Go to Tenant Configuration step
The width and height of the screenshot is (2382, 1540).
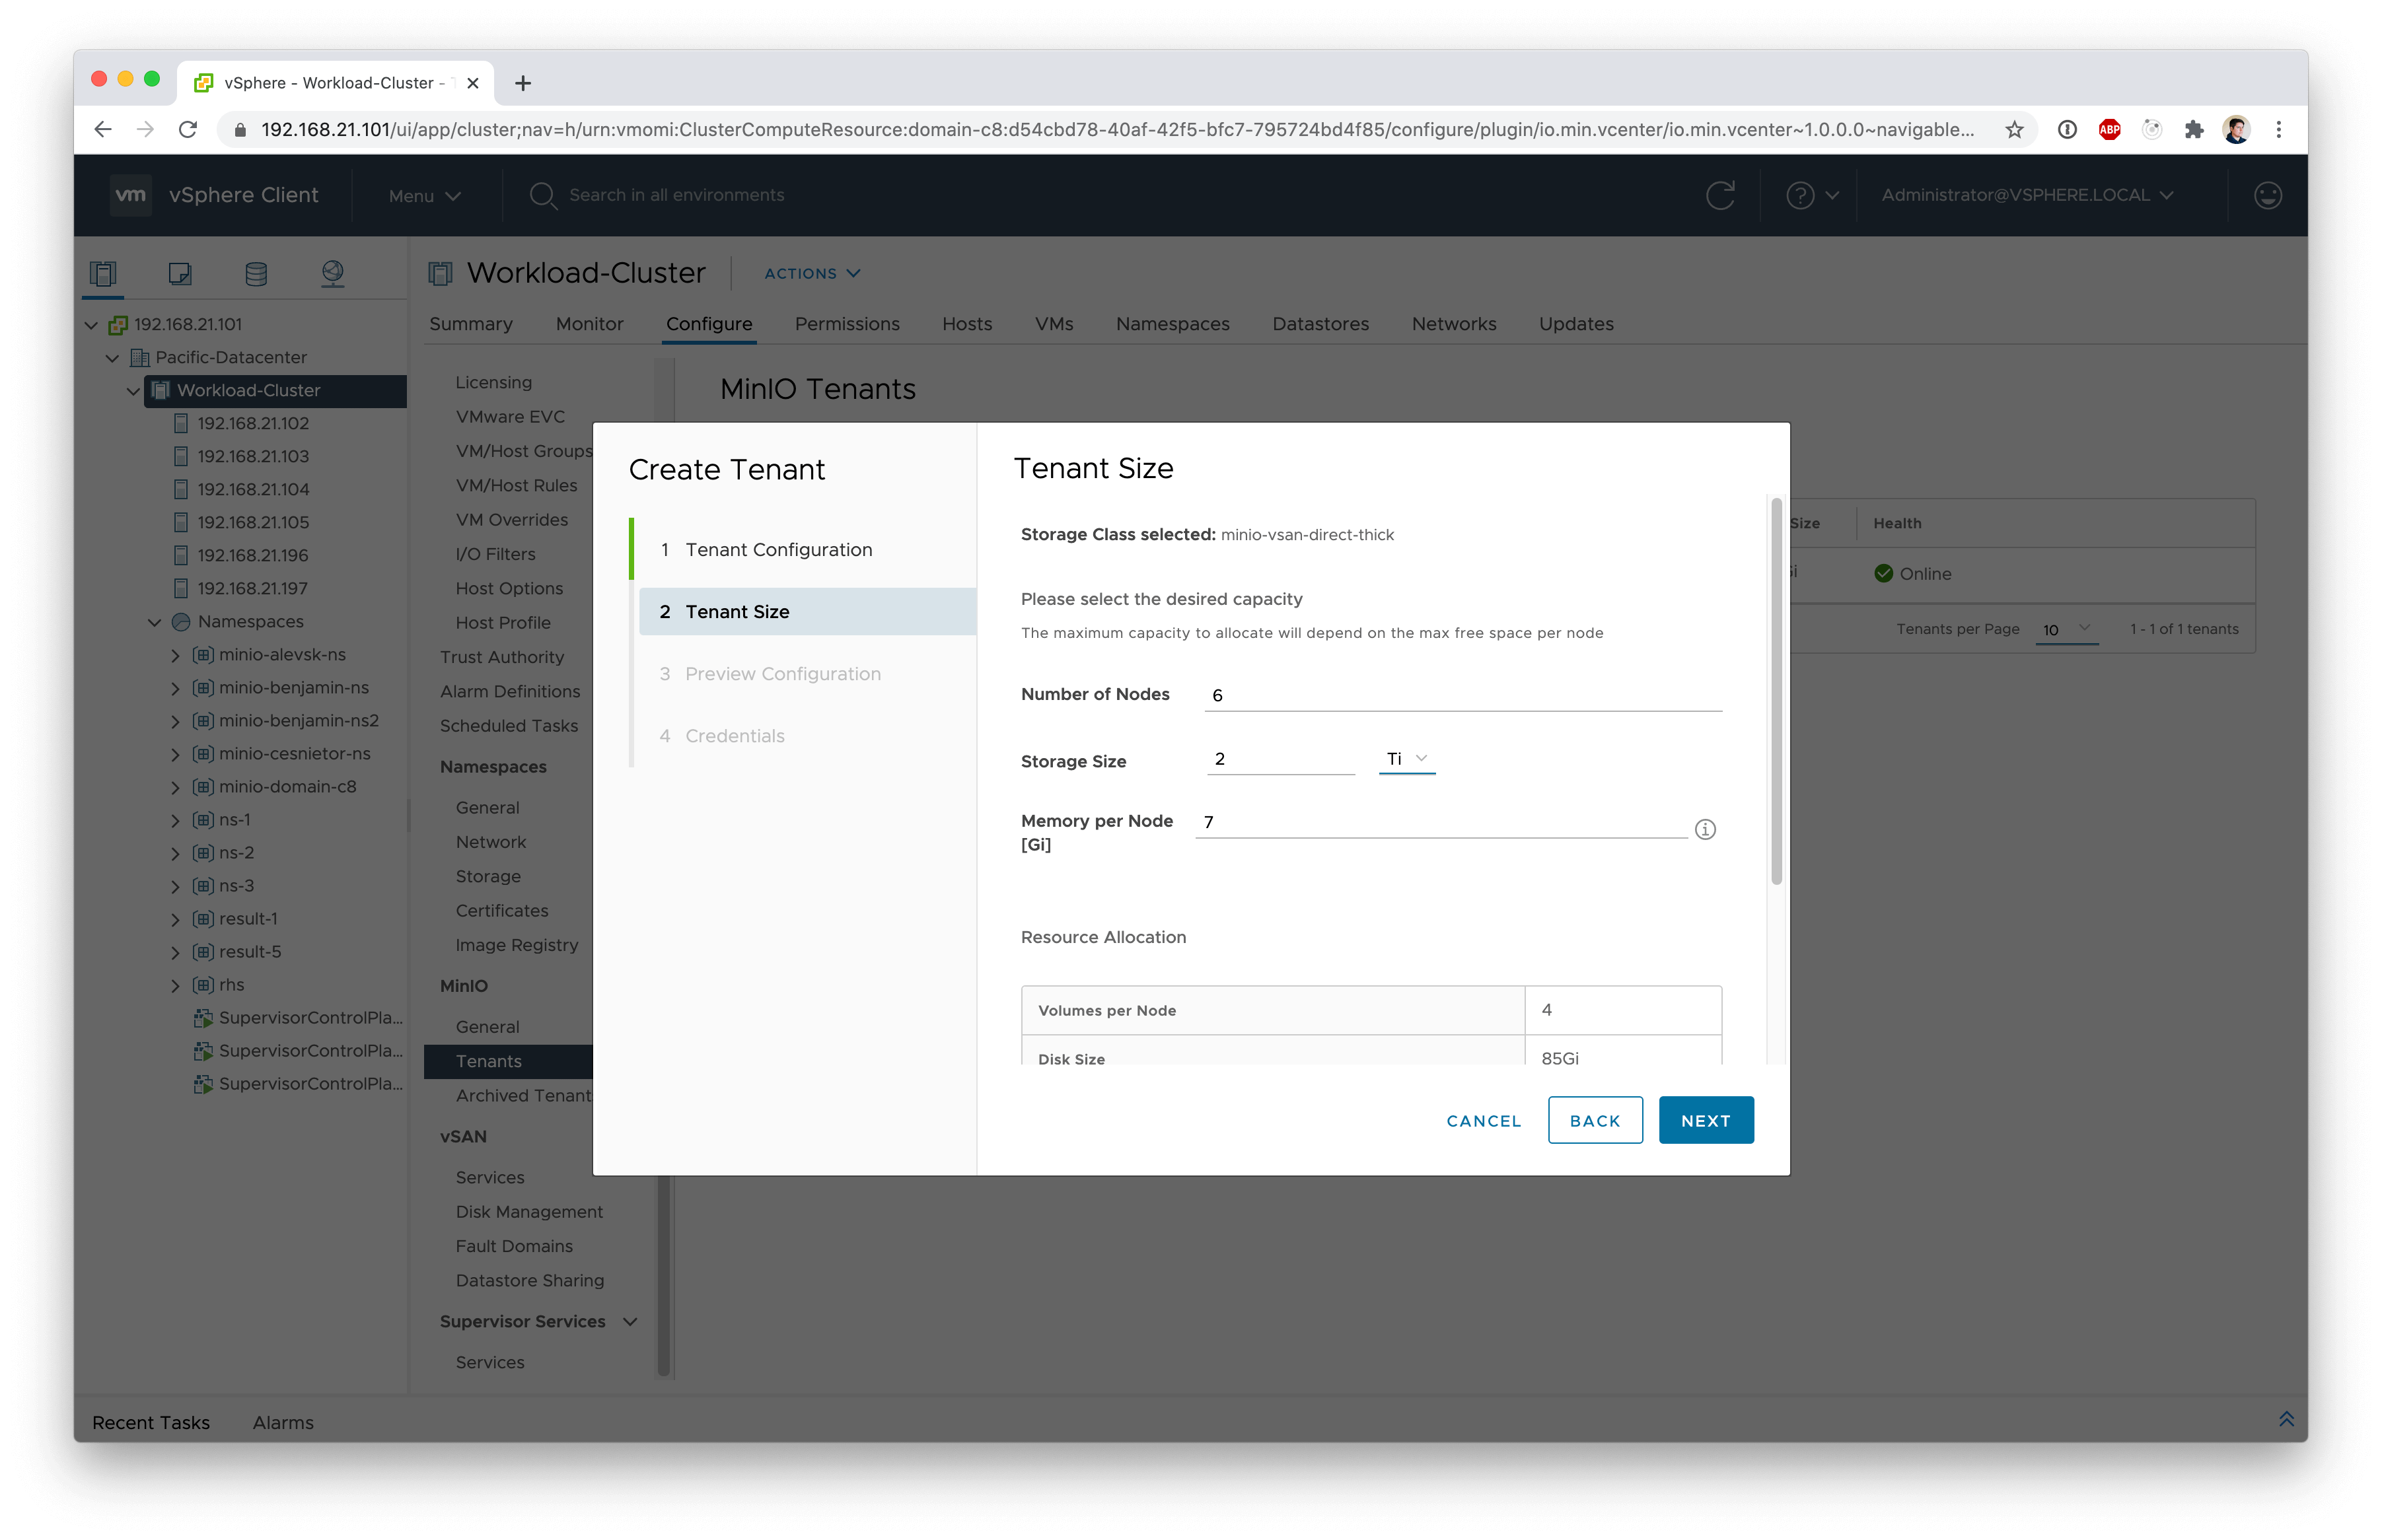point(778,550)
